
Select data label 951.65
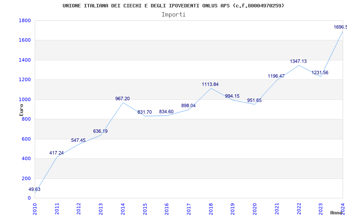coord(254,100)
